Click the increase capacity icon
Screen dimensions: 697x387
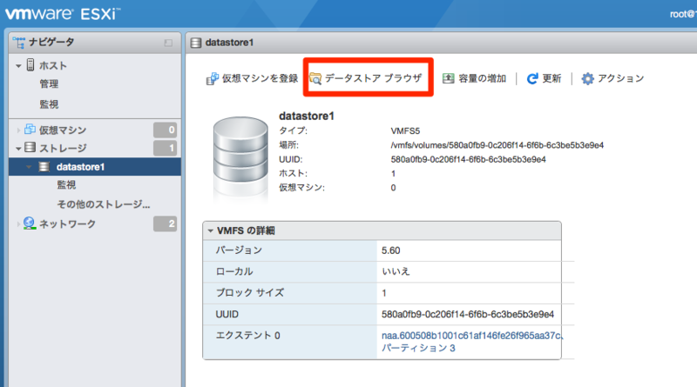[x=448, y=78]
